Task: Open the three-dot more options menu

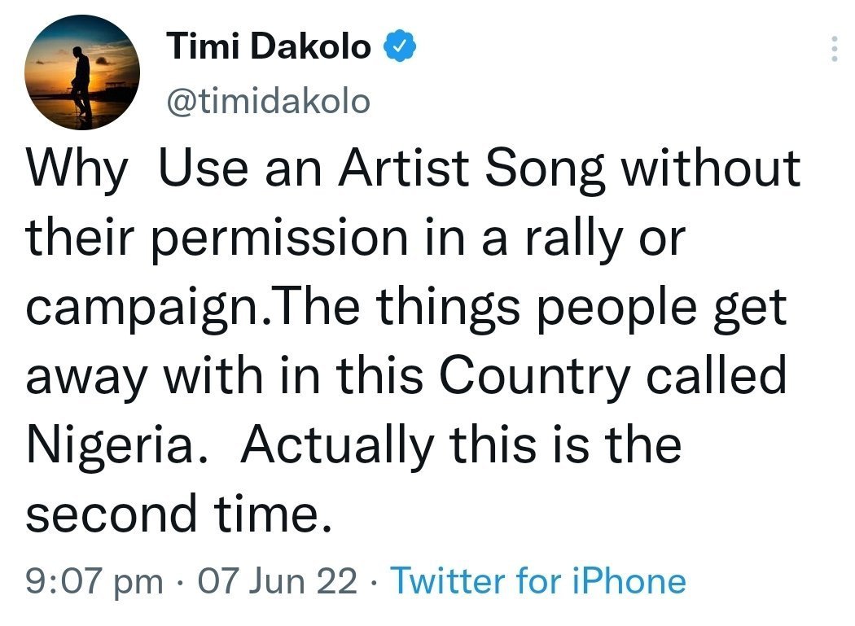Action: tap(833, 50)
